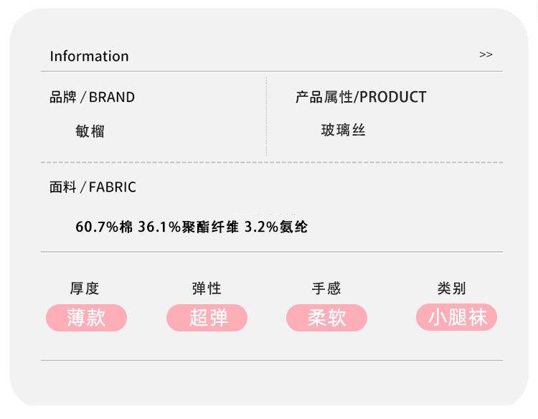Select the pink 超弹 pill
Image resolution: width=538 pixels, height=419 pixels.
tap(207, 318)
